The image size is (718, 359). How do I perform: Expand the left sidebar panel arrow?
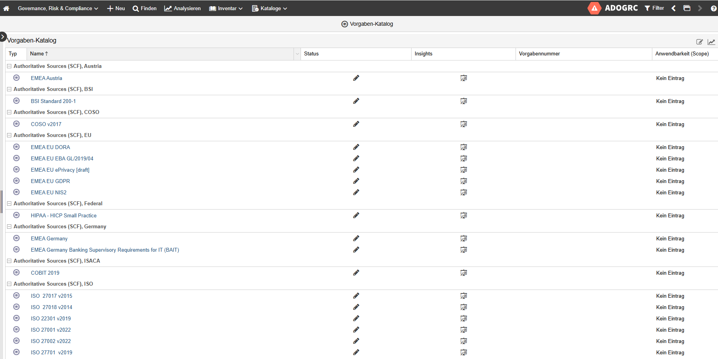(3, 37)
